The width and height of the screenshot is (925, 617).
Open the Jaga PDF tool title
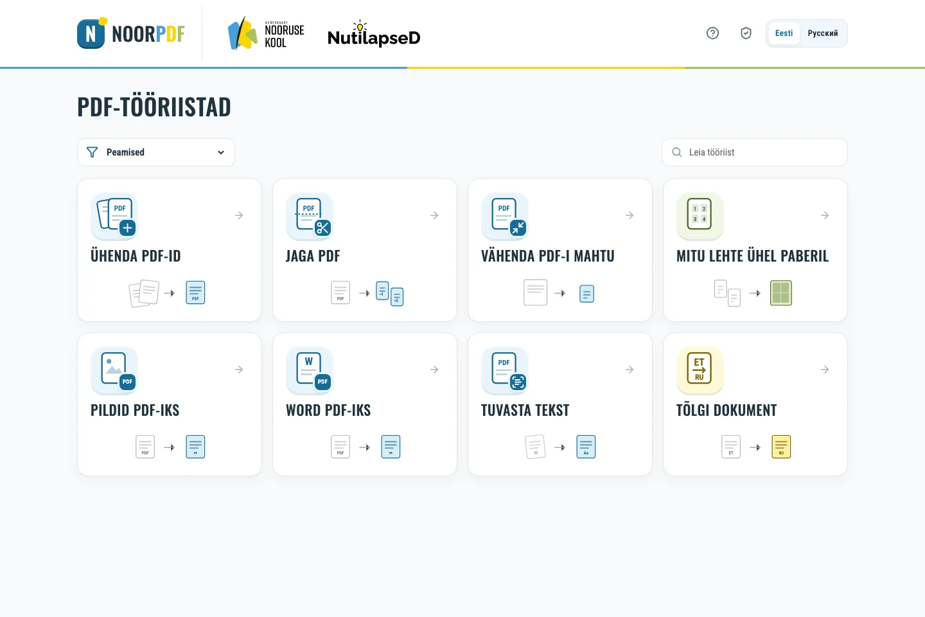313,256
